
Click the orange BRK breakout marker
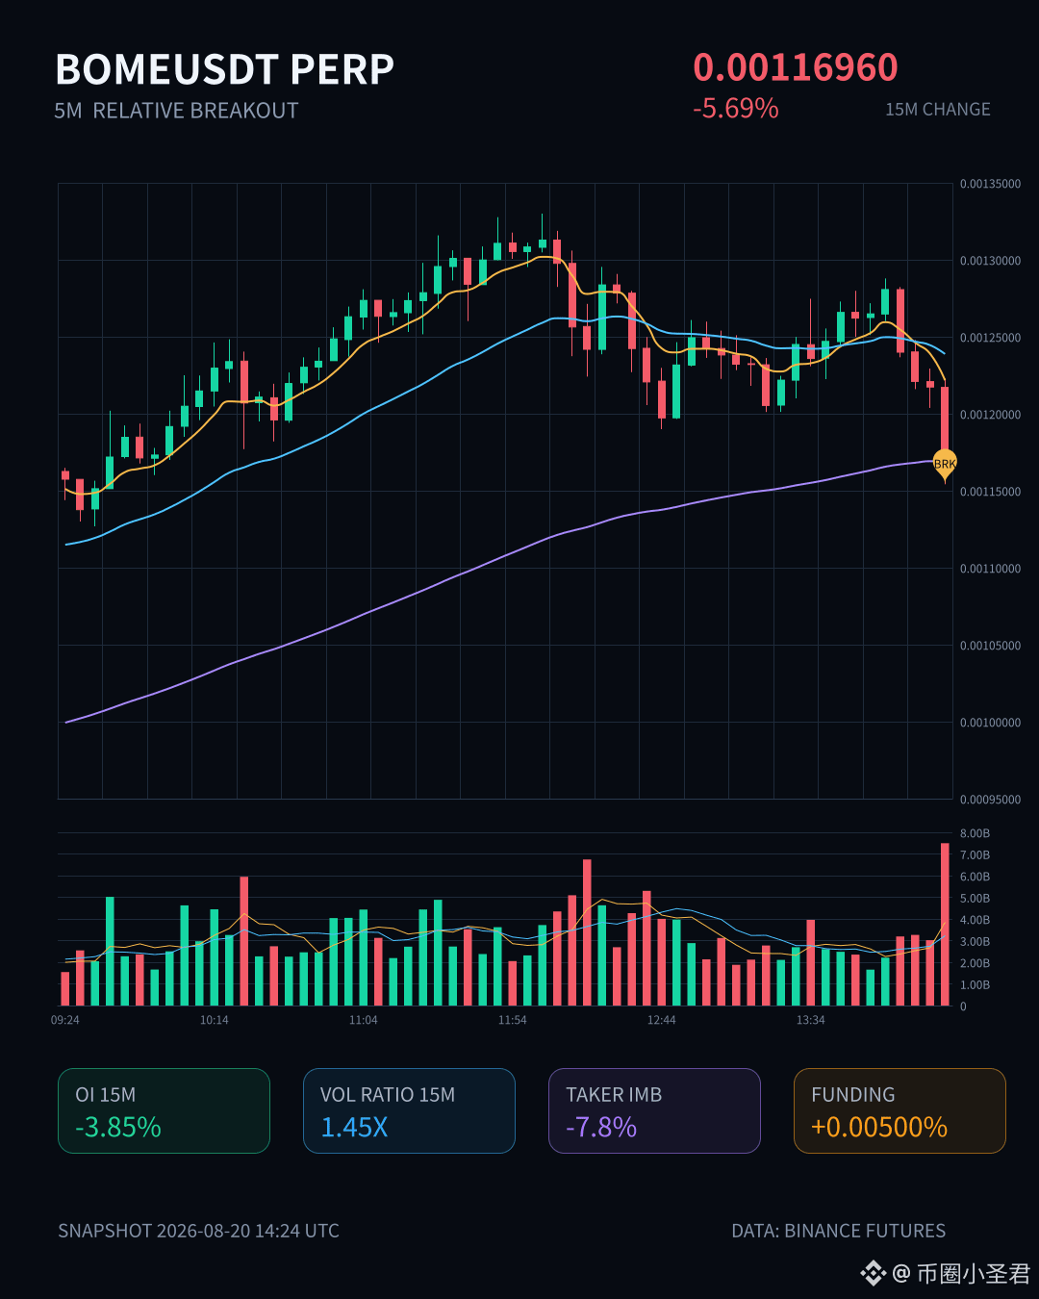(945, 465)
